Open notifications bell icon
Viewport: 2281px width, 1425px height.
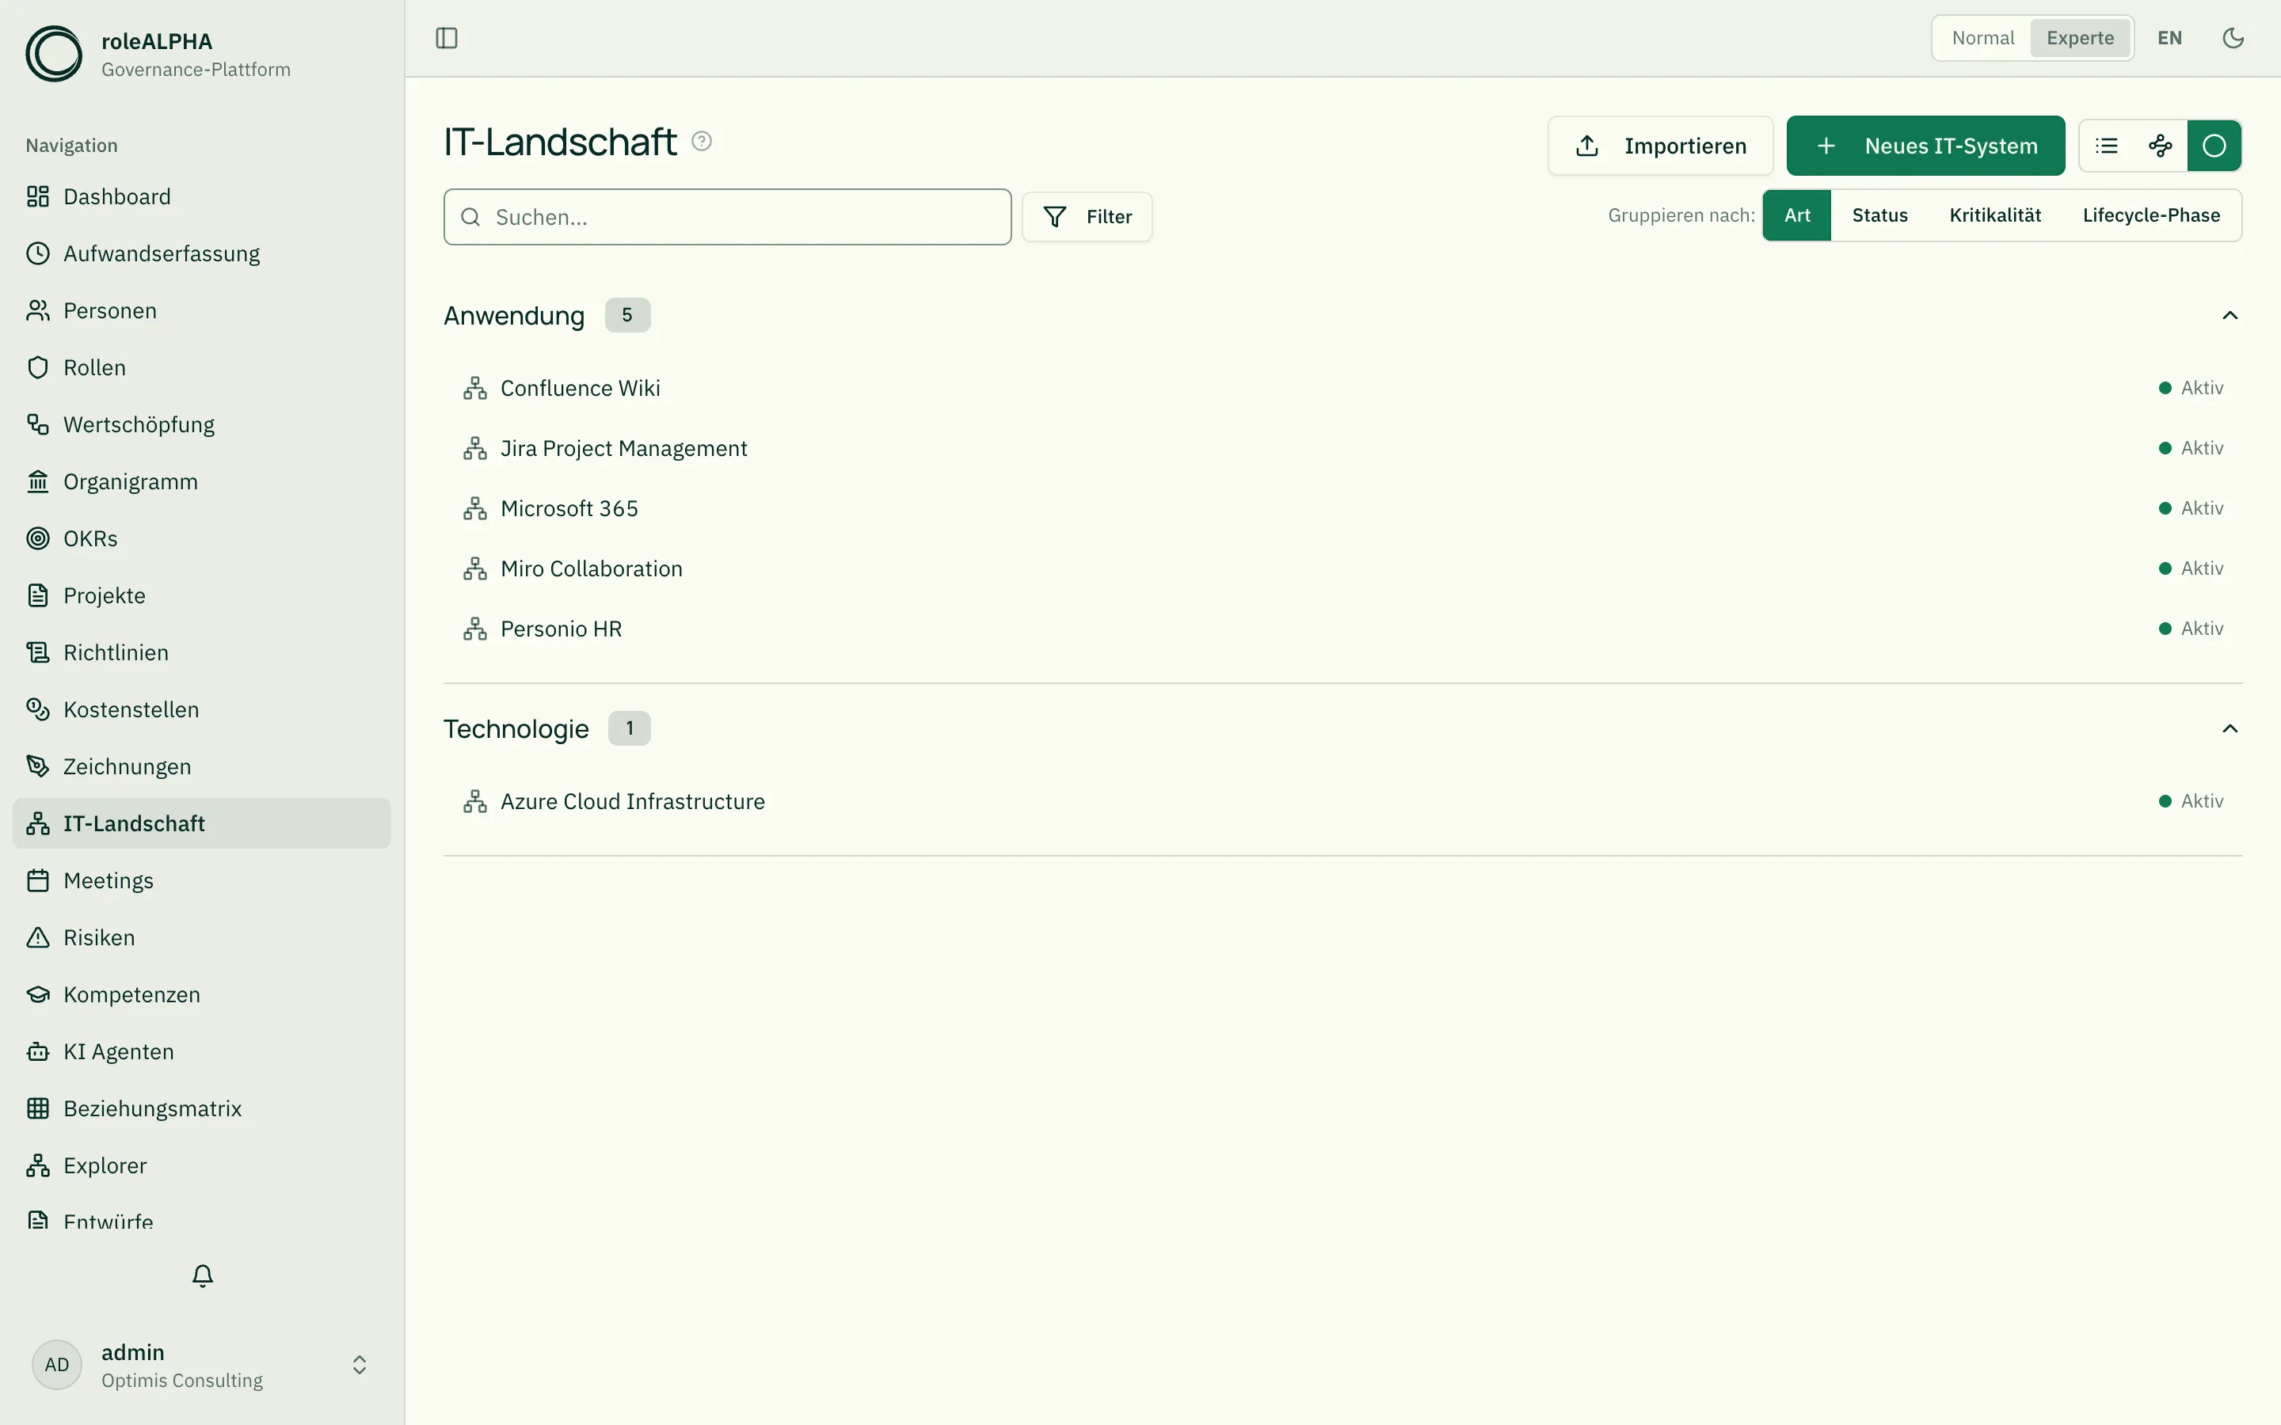tap(203, 1275)
